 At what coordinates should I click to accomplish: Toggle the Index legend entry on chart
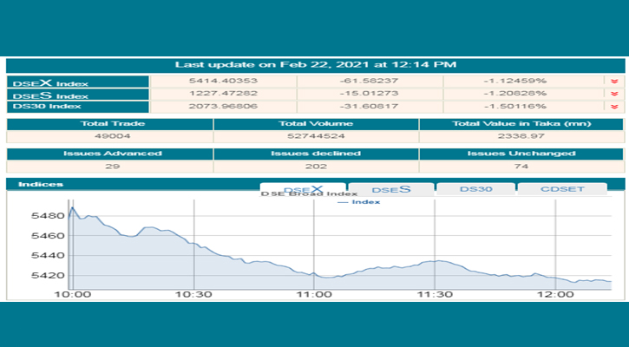click(x=360, y=202)
